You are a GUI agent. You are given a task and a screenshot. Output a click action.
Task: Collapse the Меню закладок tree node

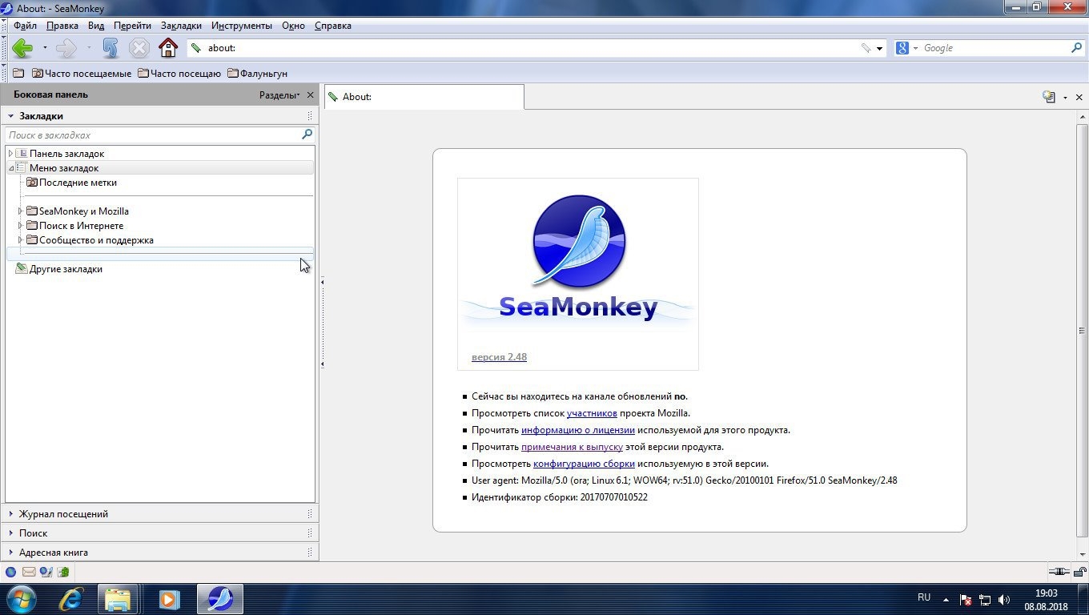tap(10, 168)
